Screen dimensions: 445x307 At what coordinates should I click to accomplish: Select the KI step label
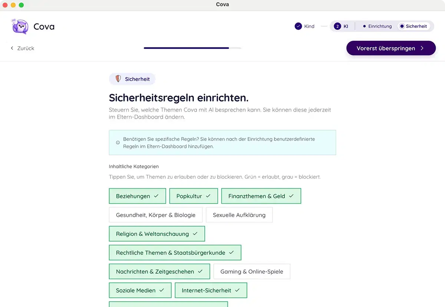346,26
